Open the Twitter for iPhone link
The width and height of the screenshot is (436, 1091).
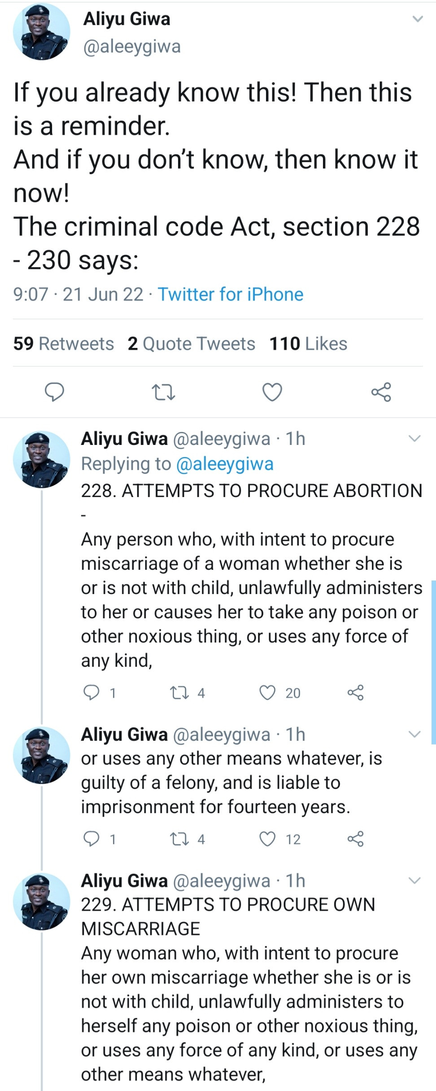tap(231, 295)
